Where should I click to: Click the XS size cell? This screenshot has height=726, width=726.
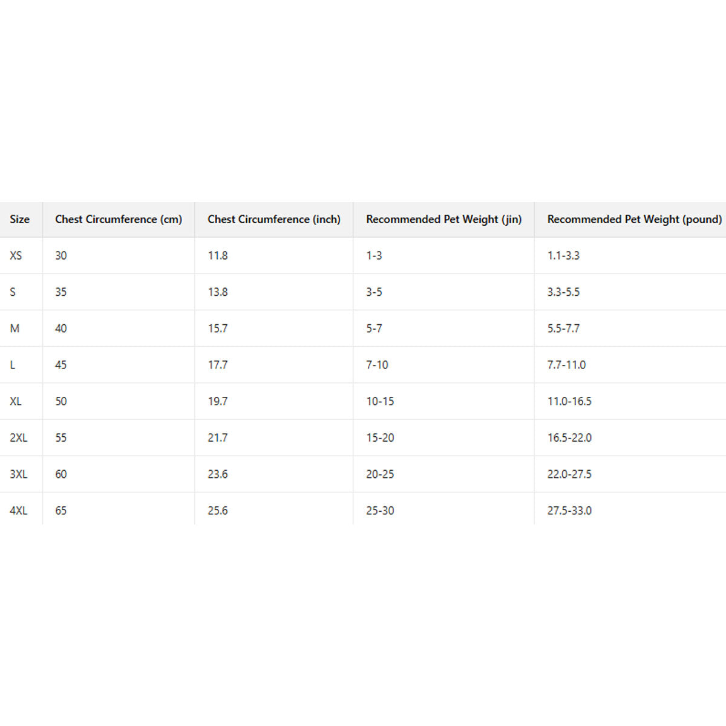(16, 256)
